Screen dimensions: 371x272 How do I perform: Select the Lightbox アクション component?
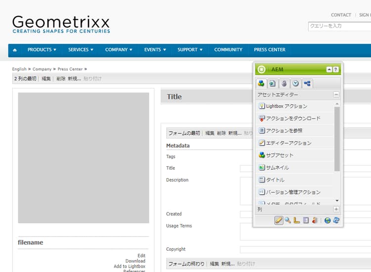tap(295, 106)
